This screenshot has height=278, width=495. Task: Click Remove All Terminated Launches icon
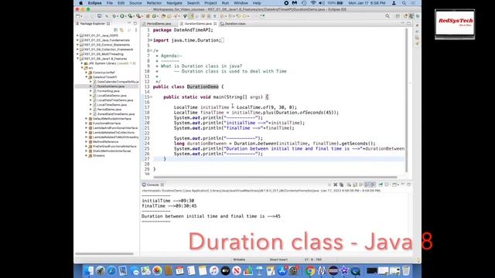341,185
